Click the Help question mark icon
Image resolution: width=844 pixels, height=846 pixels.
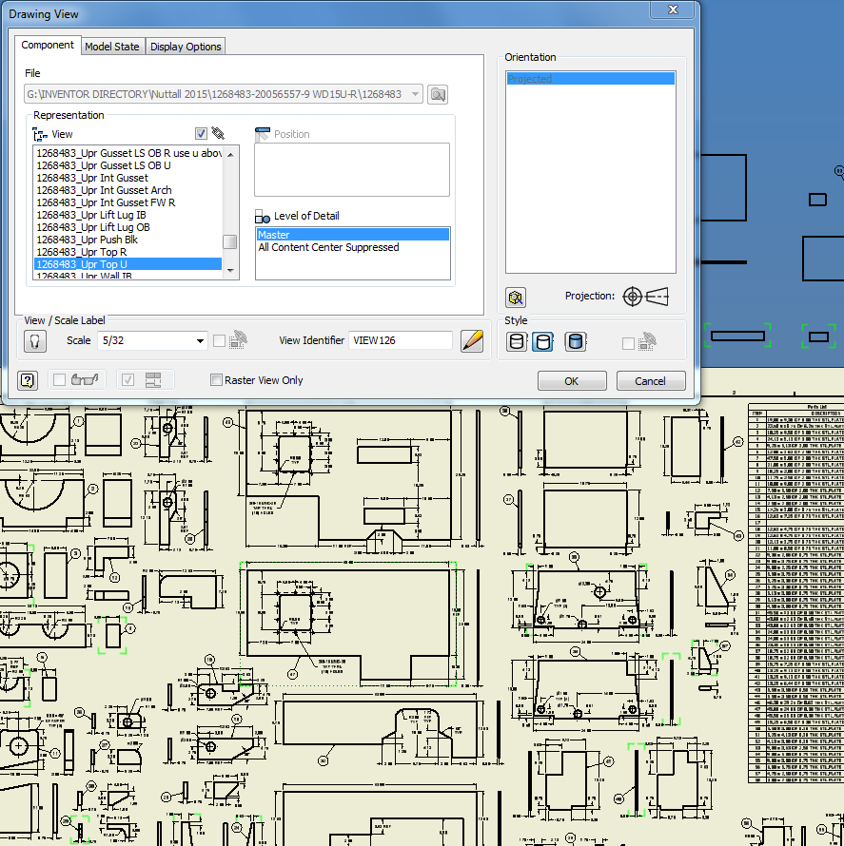(x=28, y=379)
